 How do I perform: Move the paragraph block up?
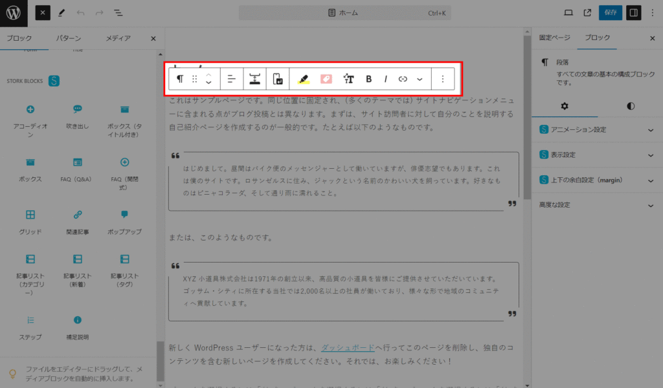pos(208,75)
